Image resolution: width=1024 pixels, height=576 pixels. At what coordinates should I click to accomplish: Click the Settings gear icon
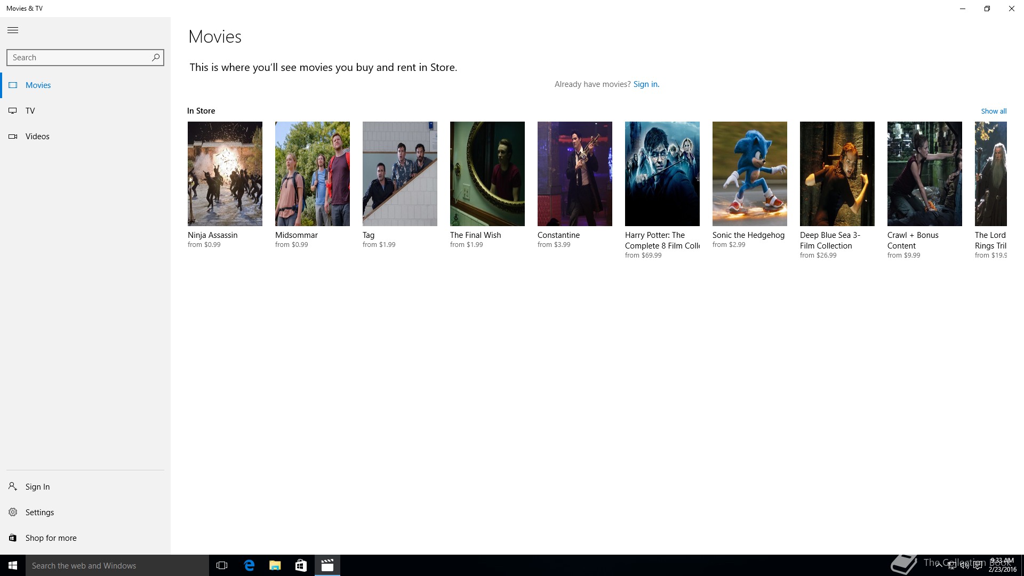click(x=13, y=512)
